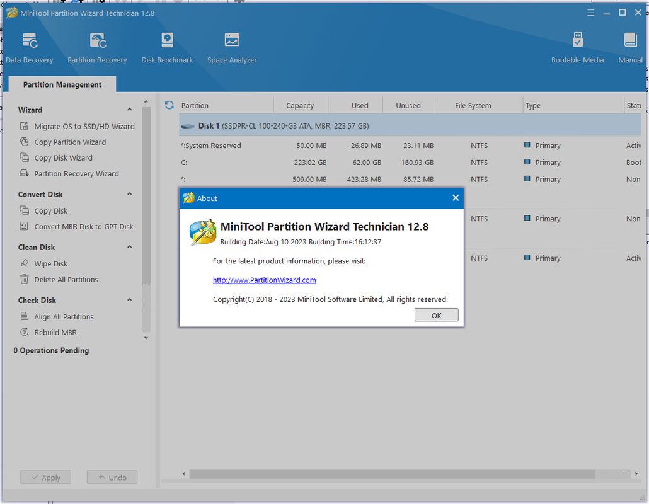The height and width of the screenshot is (504, 649).
Task: Switch to Partition Management tab
Action: pos(62,84)
